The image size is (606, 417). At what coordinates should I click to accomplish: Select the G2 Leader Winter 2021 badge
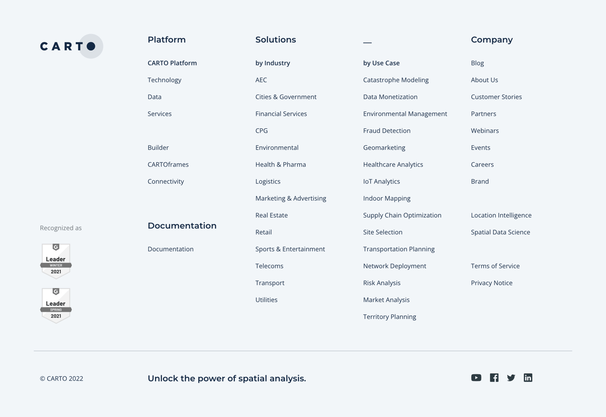point(56,260)
